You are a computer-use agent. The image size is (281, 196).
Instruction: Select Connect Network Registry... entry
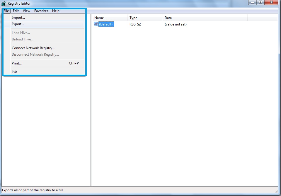click(44, 48)
